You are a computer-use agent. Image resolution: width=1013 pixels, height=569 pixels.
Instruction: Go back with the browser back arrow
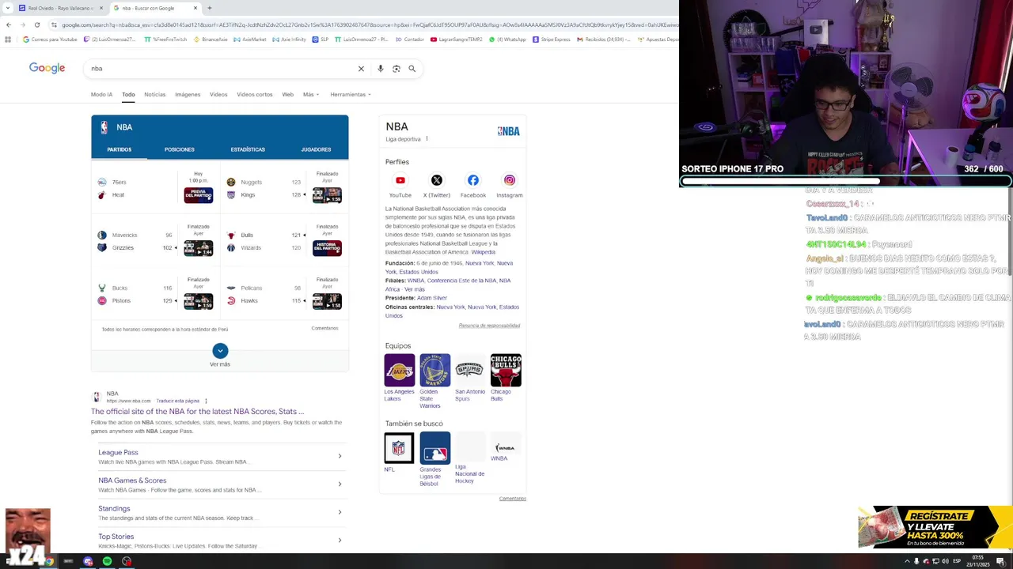(x=8, y=24)
